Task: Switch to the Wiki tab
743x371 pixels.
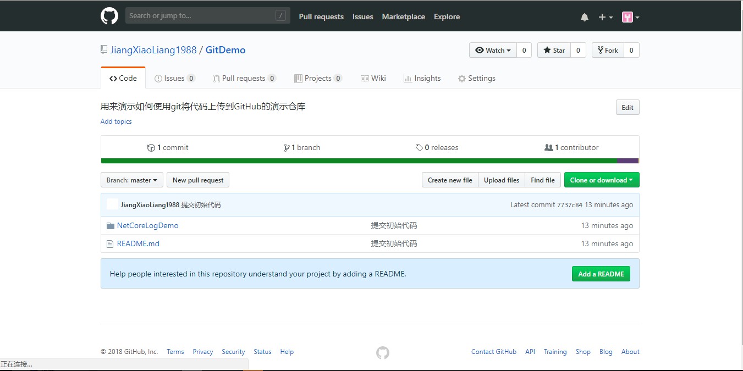Action: coord(373,78)
